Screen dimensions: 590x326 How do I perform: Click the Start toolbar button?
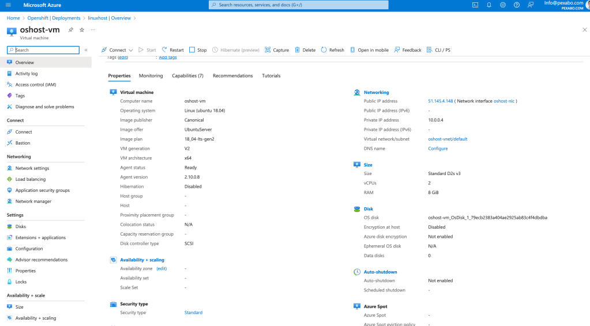pos(147,50)
